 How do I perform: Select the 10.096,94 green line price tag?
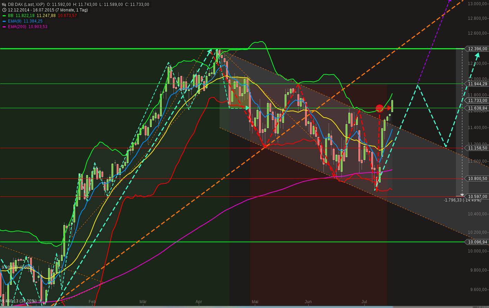pos(477,242)
